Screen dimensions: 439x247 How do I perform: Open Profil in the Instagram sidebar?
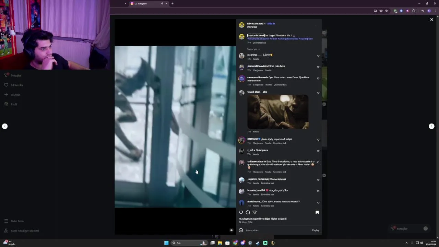tap(11, 104)
